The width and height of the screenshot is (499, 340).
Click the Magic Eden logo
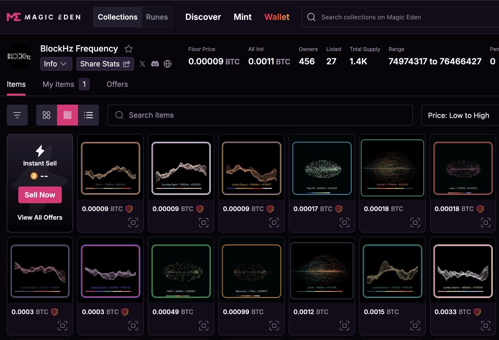click(44, 17)
